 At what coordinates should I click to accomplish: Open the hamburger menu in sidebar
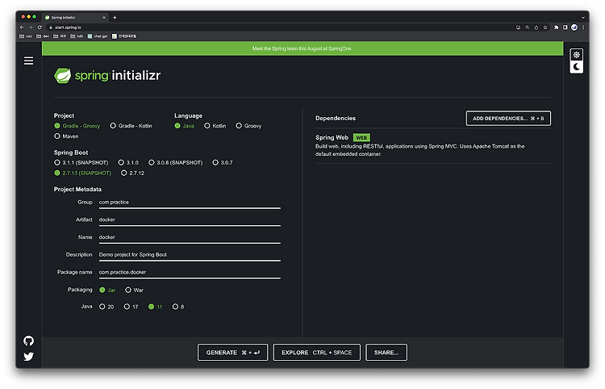coord(28,61)
